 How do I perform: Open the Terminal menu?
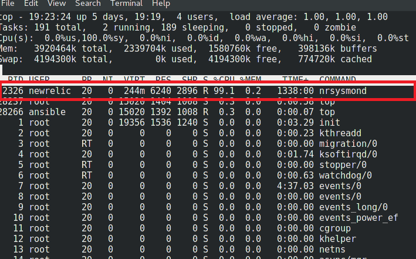click(126, 4)
